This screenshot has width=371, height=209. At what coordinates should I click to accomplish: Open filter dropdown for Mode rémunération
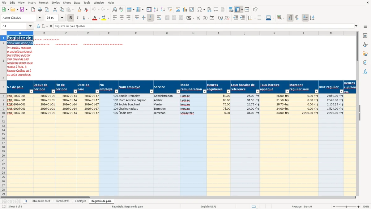[205, 91]
